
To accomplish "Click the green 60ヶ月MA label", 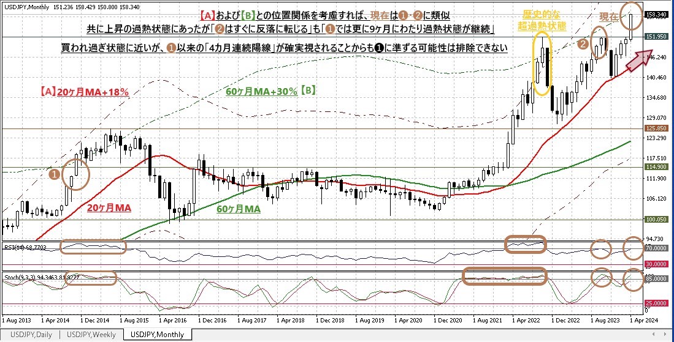I will coord(239,210).
